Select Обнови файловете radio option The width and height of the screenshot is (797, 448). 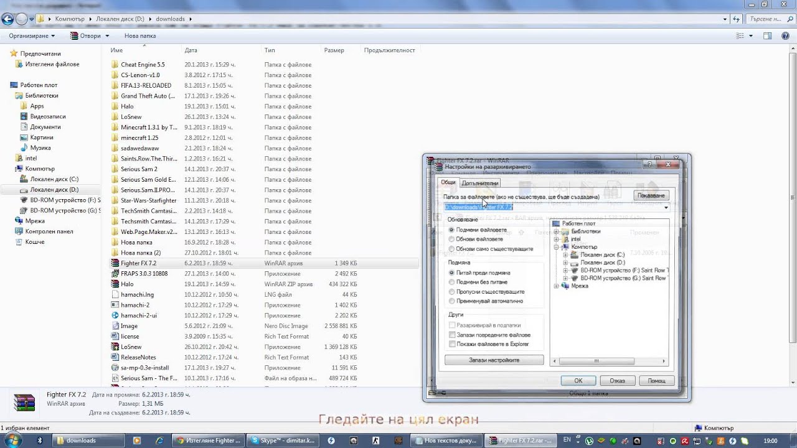(451, 240)
